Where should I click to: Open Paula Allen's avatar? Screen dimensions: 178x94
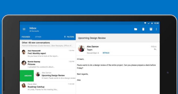tap(24, 85)
